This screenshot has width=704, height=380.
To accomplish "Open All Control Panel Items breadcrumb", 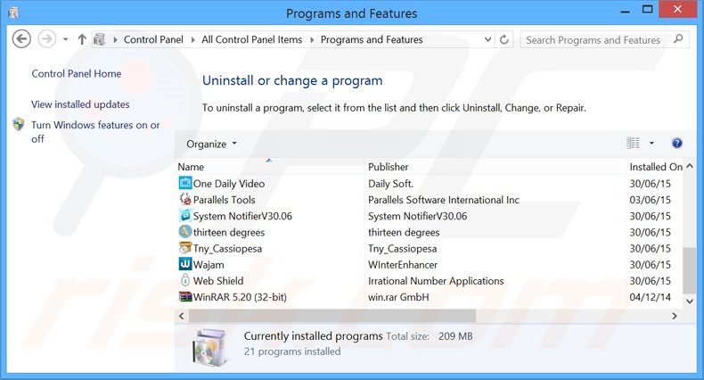I will coord(252,39).
